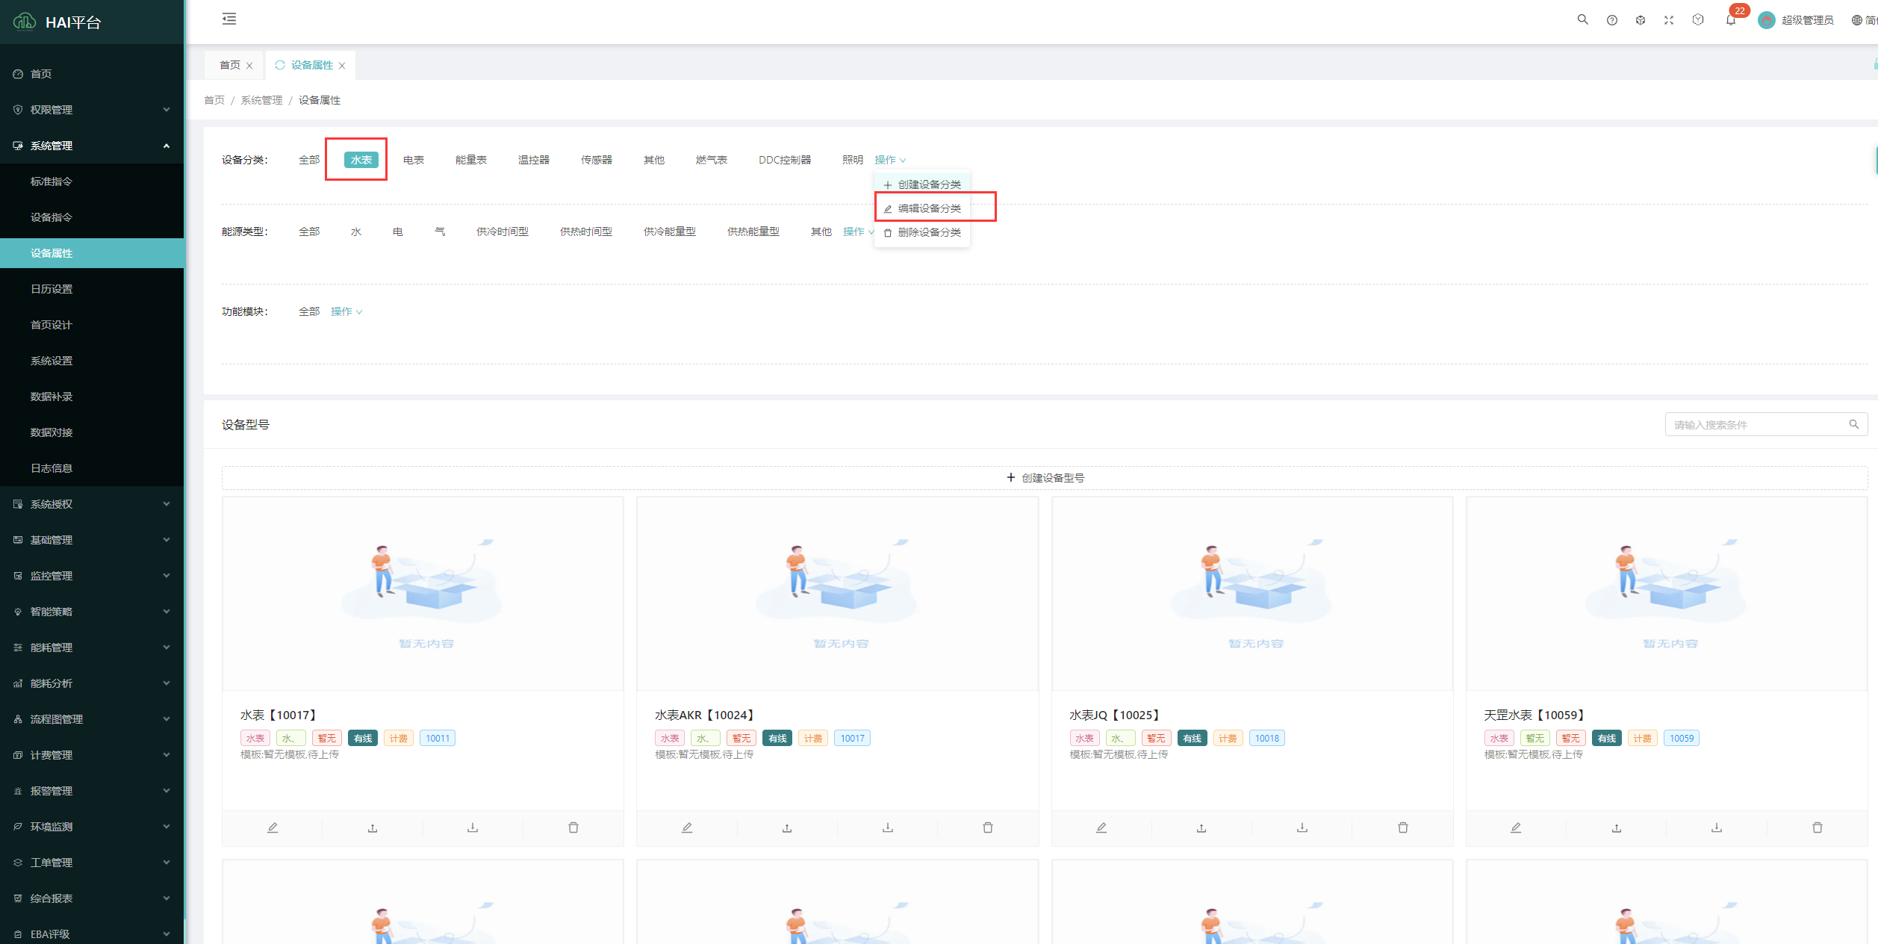Image resolution: width=1878 pixels, height=944 pixels.
Task: Select 供热能量型 energy type
Action: (753, 232)
